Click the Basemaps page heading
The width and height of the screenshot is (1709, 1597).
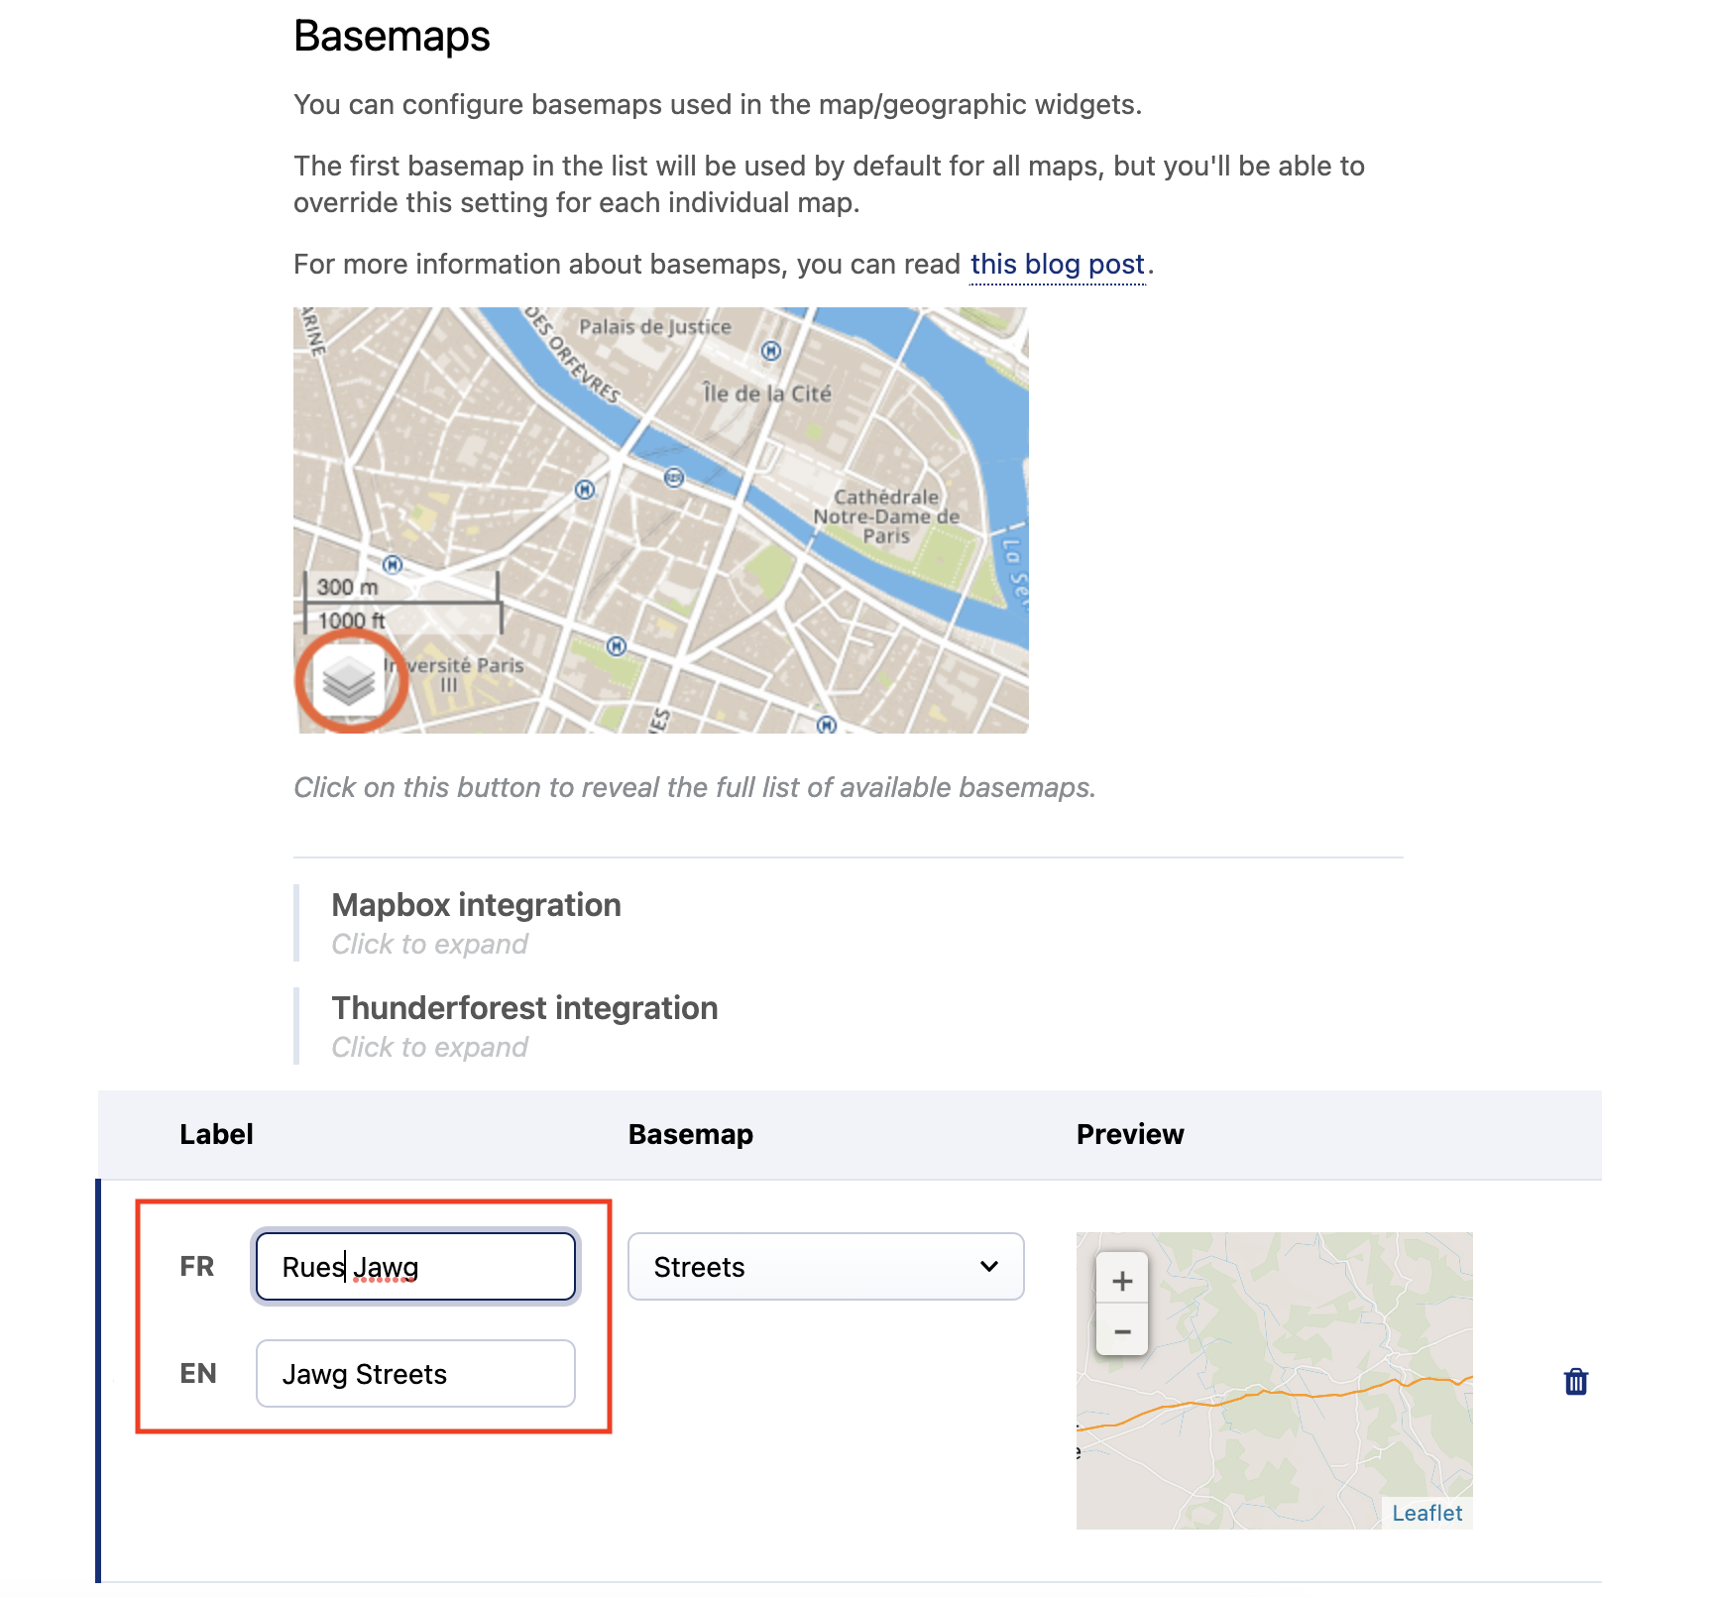(x=392, y=37)
